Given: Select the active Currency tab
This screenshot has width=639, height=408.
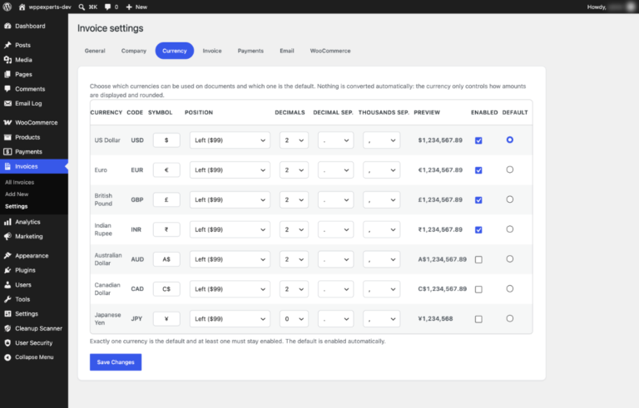Looking at the screenshot, I should [x=175, y=51].
